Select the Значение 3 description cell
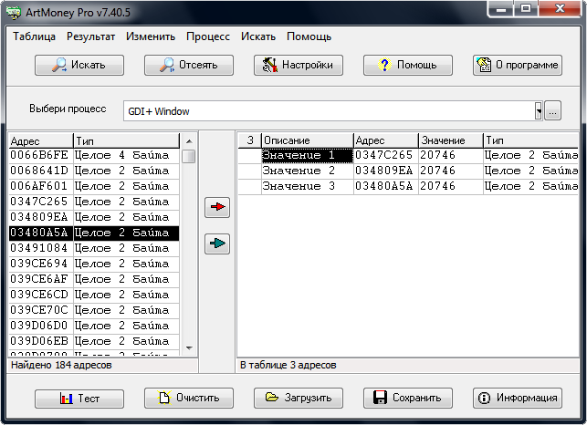The height and width of the screenshot is (425, 587). pyautogui.click(x=307, y=186)
